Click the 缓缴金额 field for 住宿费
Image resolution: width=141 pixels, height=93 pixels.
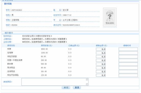click(x=101, y=53)
